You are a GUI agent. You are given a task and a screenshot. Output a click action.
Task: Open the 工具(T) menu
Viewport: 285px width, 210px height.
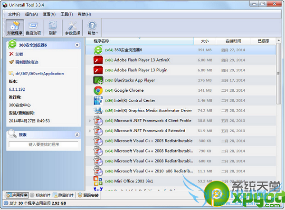tap(66, 14)
